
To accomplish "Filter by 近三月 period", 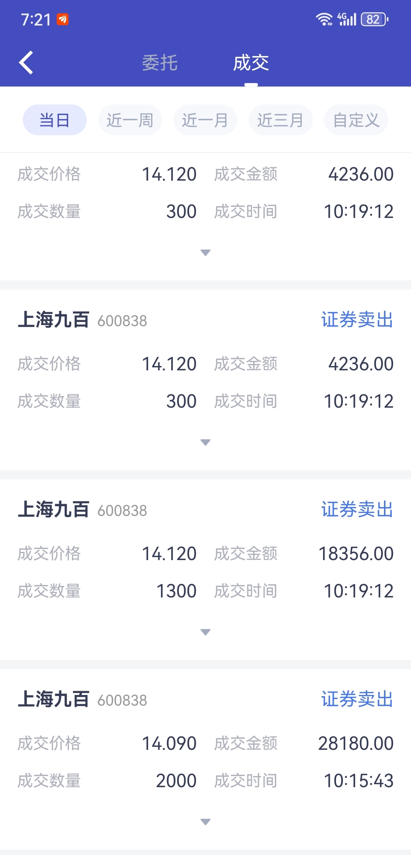I will (x=280, y=120).
